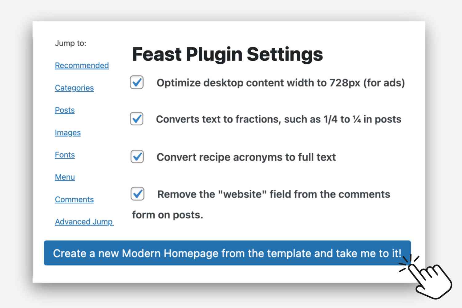Jump to the Comments settings
The width and height of the screenshot is (462, 308).
click(74, 199)
